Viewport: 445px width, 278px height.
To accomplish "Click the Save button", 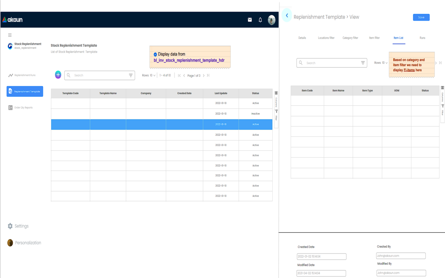I will click(421, 17).
